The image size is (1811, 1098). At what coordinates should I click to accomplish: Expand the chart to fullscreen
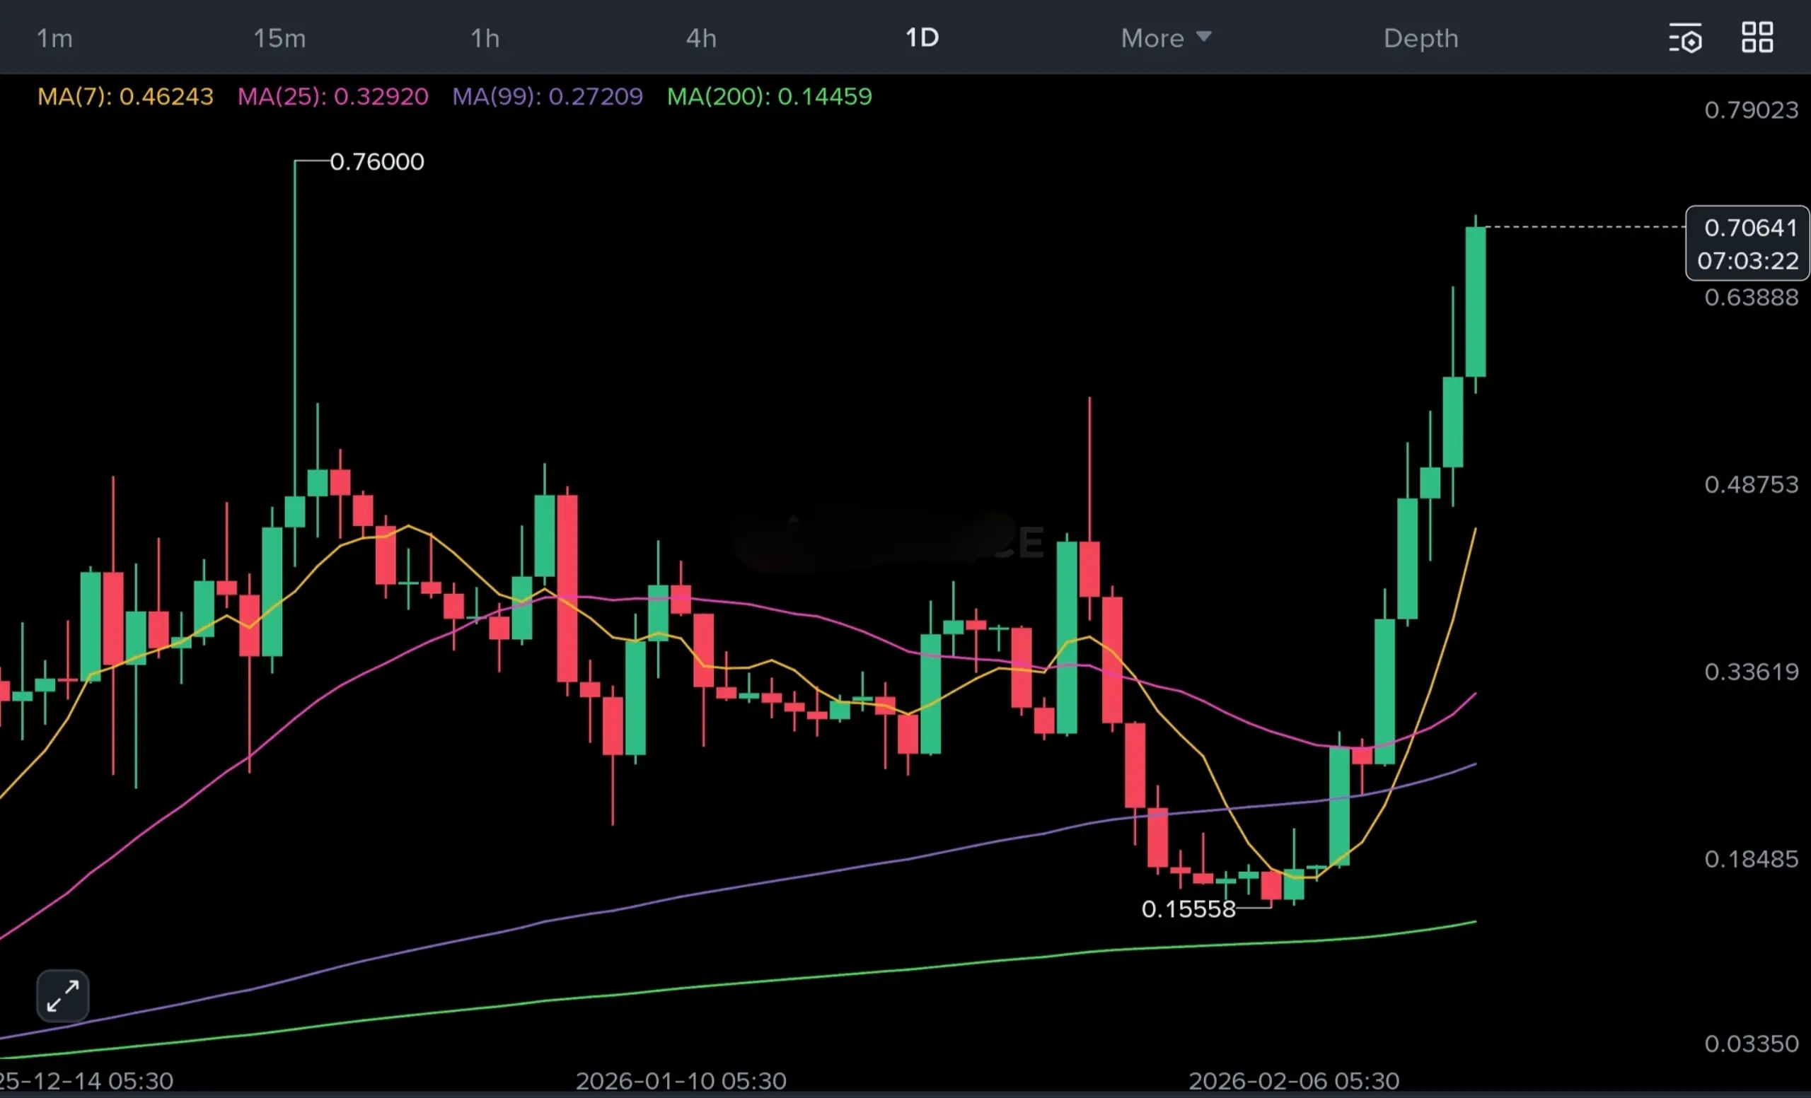tap(62, 996)
